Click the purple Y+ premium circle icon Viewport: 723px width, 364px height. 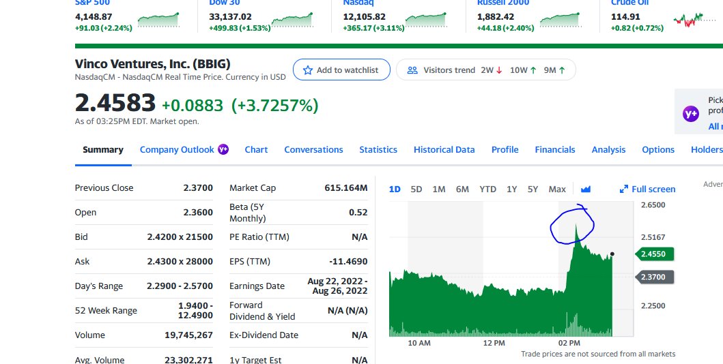[x=691, y=113]
